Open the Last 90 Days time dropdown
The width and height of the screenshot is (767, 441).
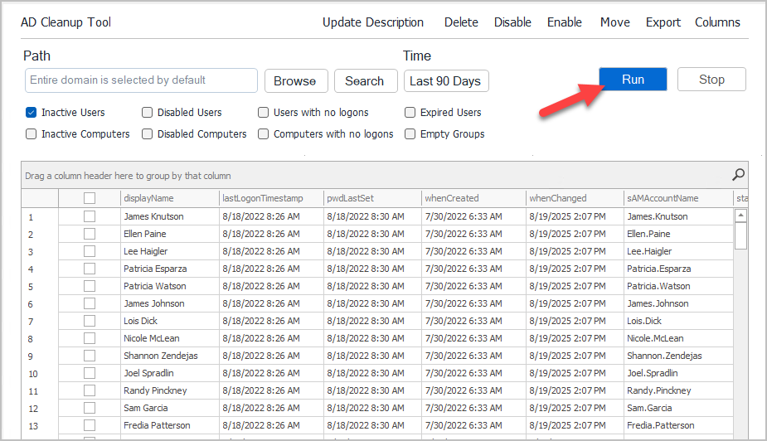(x=445, y=81)
